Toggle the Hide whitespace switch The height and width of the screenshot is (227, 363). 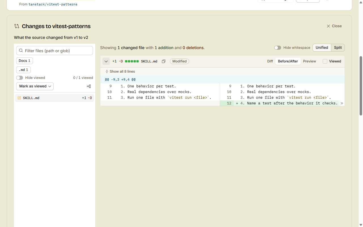(x=278, y=48)
